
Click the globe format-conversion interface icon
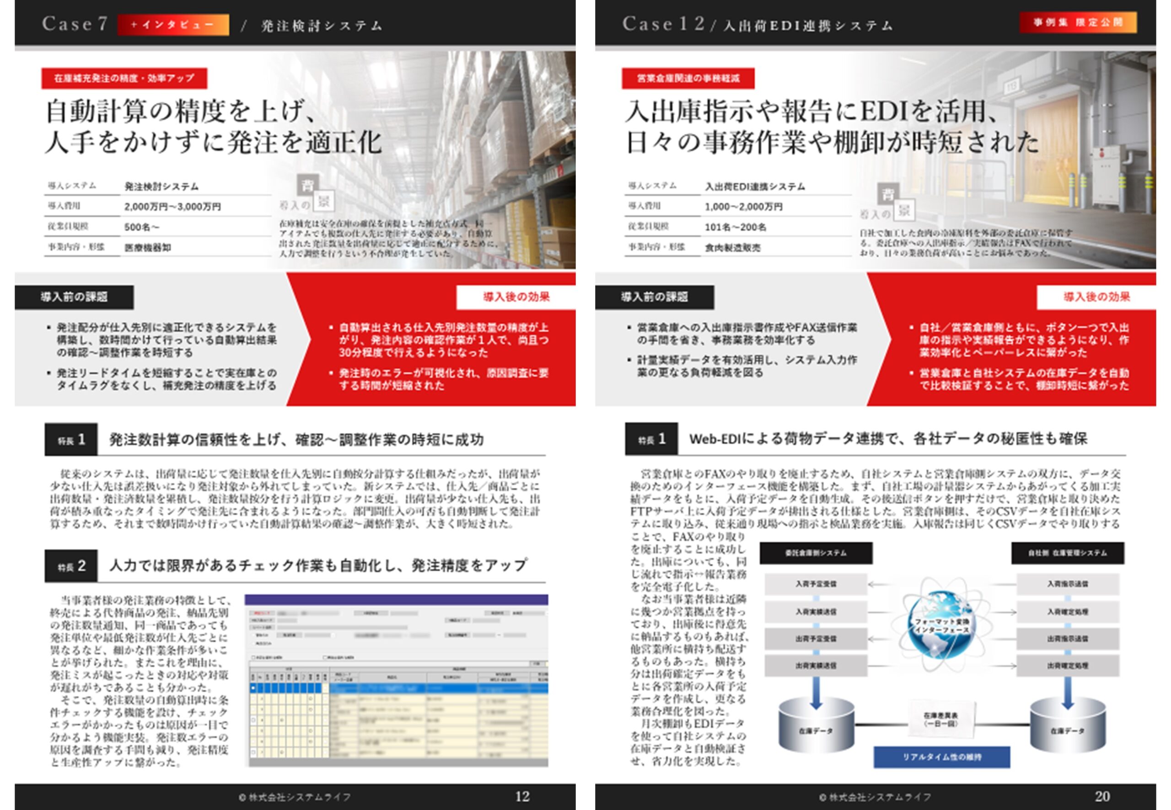pyautogui.click(x=942, y=625)
